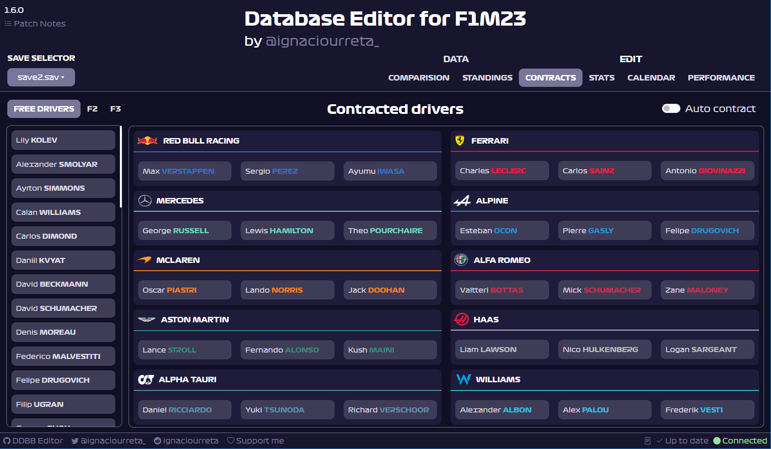Click the heart icon next to Support me
Viewport: 771px width, 449px height.
[x=230, y=440]
